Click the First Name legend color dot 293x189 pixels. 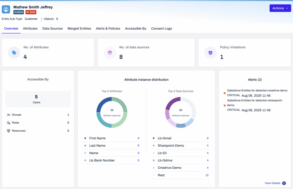[85, 138]
